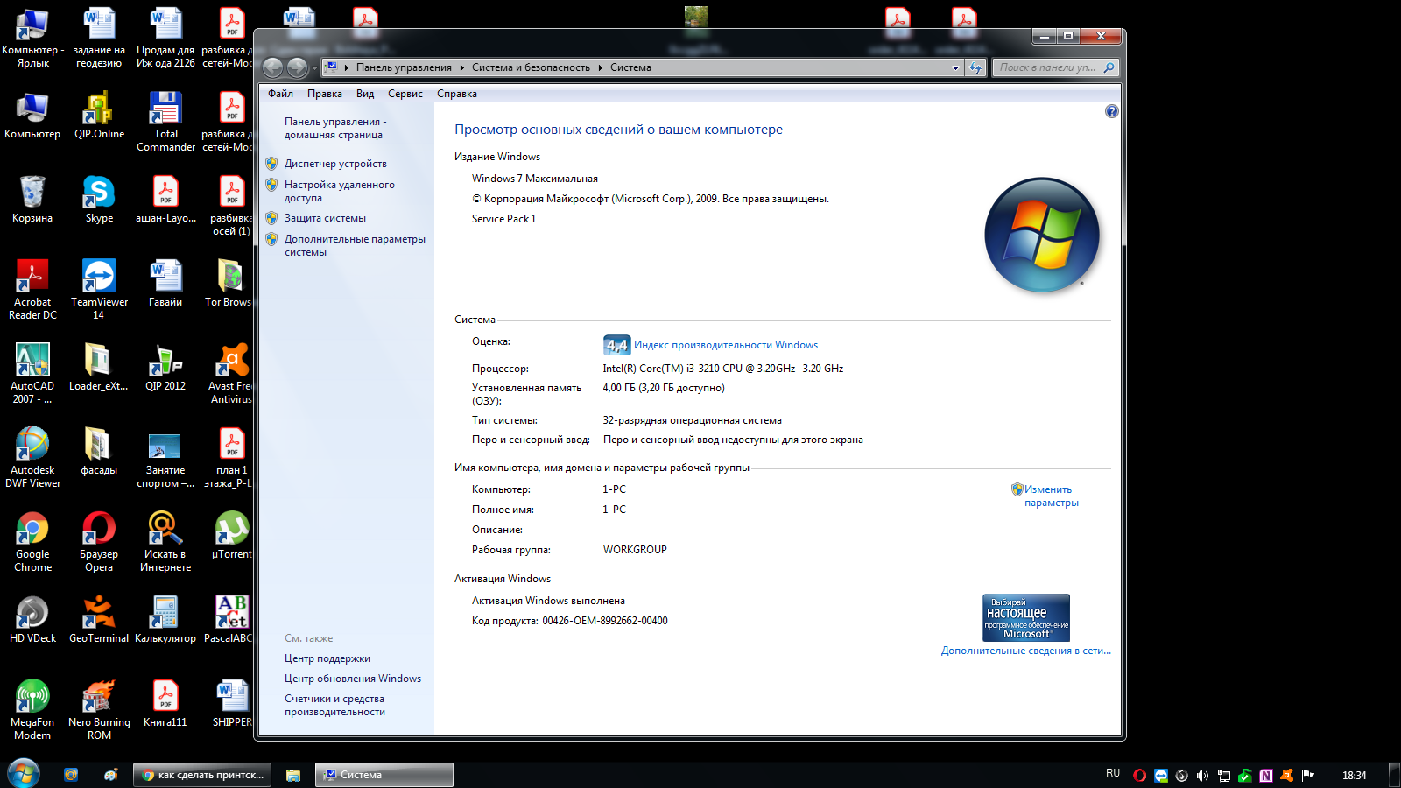Open the Файл menu
This screenshot has height=788, width=1401.
[x=280, y=94]
